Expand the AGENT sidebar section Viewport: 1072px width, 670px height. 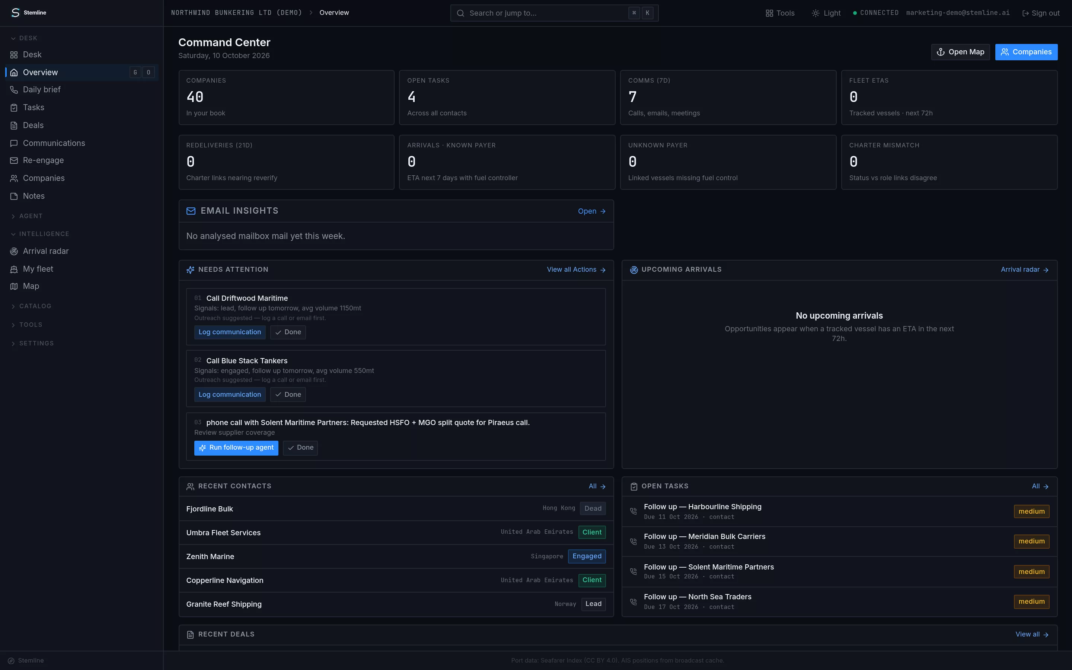pyautogui.click(x=26, y=216)
